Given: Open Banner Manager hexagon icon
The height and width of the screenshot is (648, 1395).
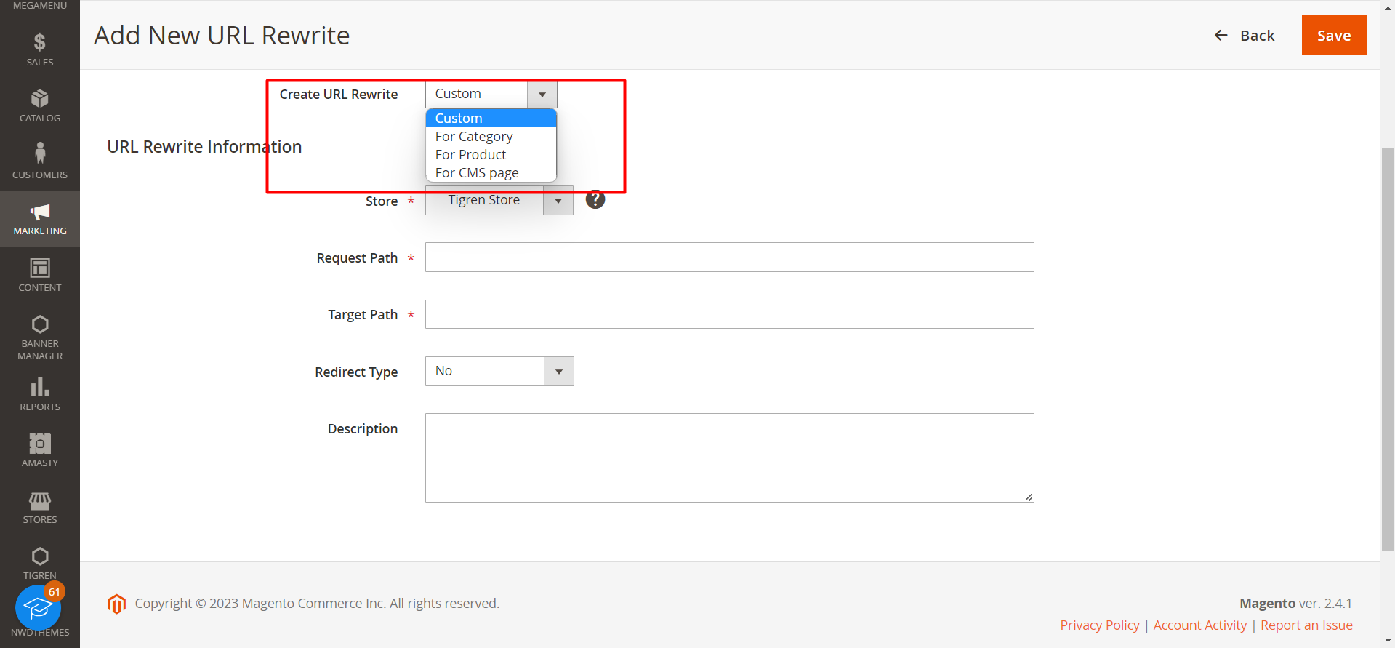Looking at the screenshot, I should point(40,324).
